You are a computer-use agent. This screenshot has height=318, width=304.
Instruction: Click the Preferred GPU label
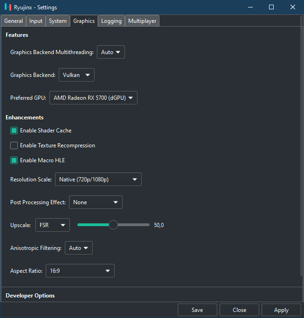point(28,98)
